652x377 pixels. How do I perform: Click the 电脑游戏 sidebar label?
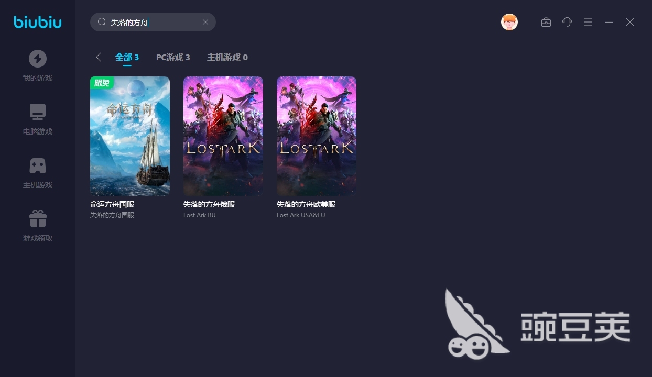[38, 132]
